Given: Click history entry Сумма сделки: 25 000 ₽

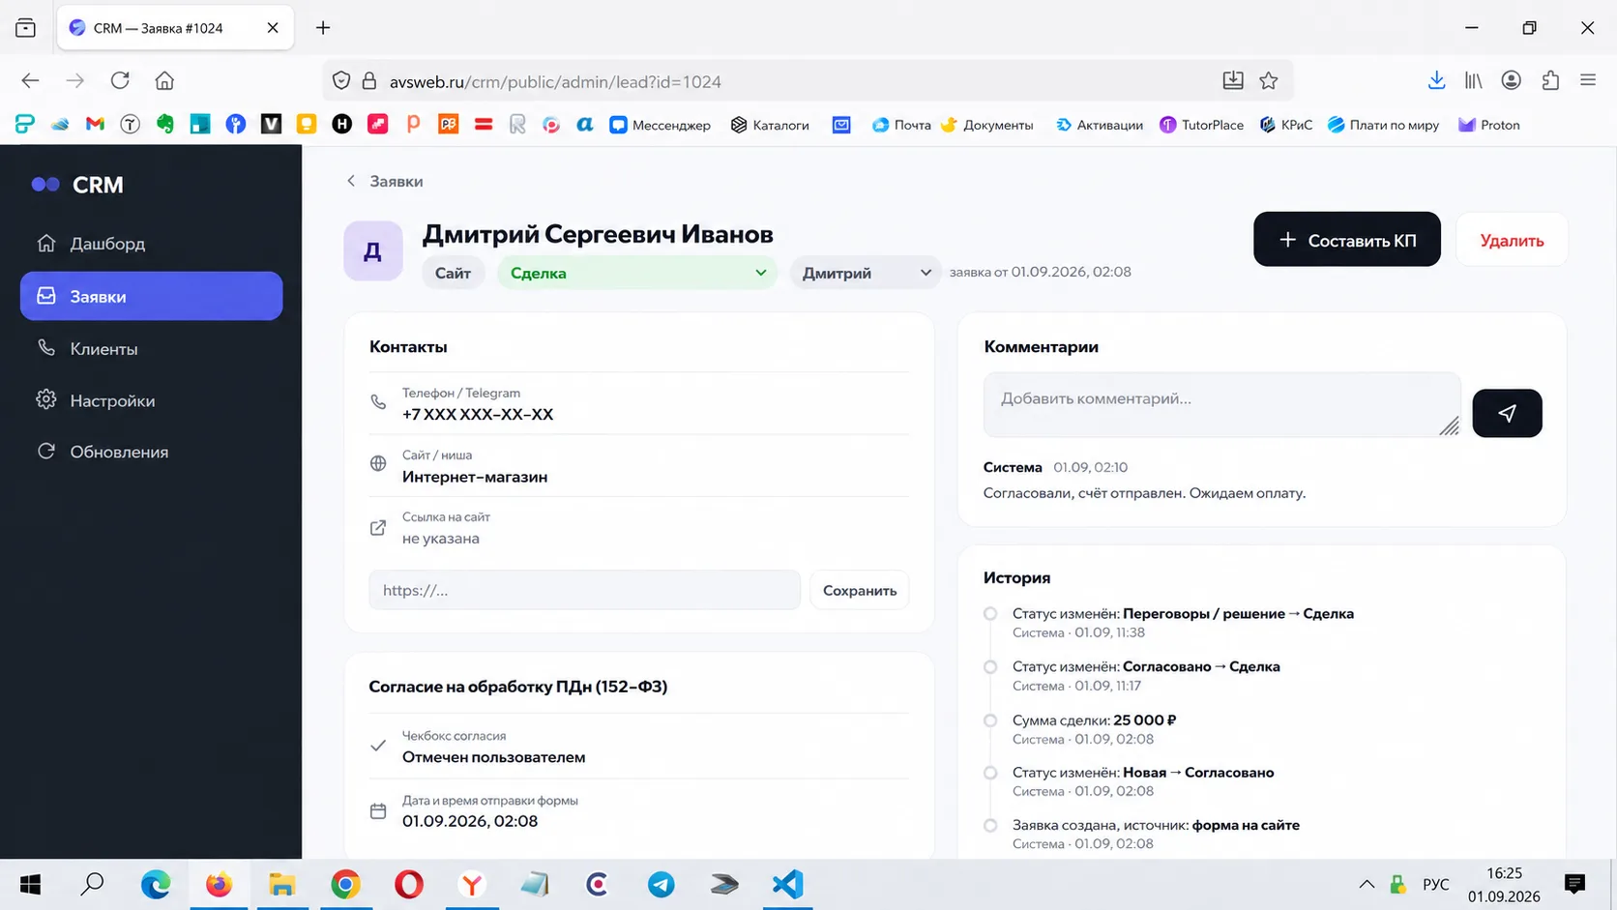Looking at the screenshot, I should tap(1094, 720).
